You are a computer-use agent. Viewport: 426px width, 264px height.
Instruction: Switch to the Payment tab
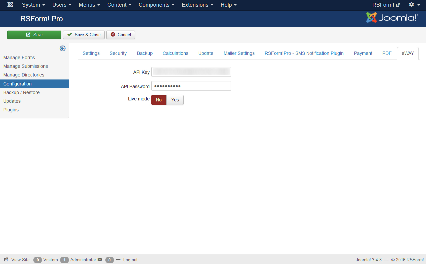click(x=363, y=53)
